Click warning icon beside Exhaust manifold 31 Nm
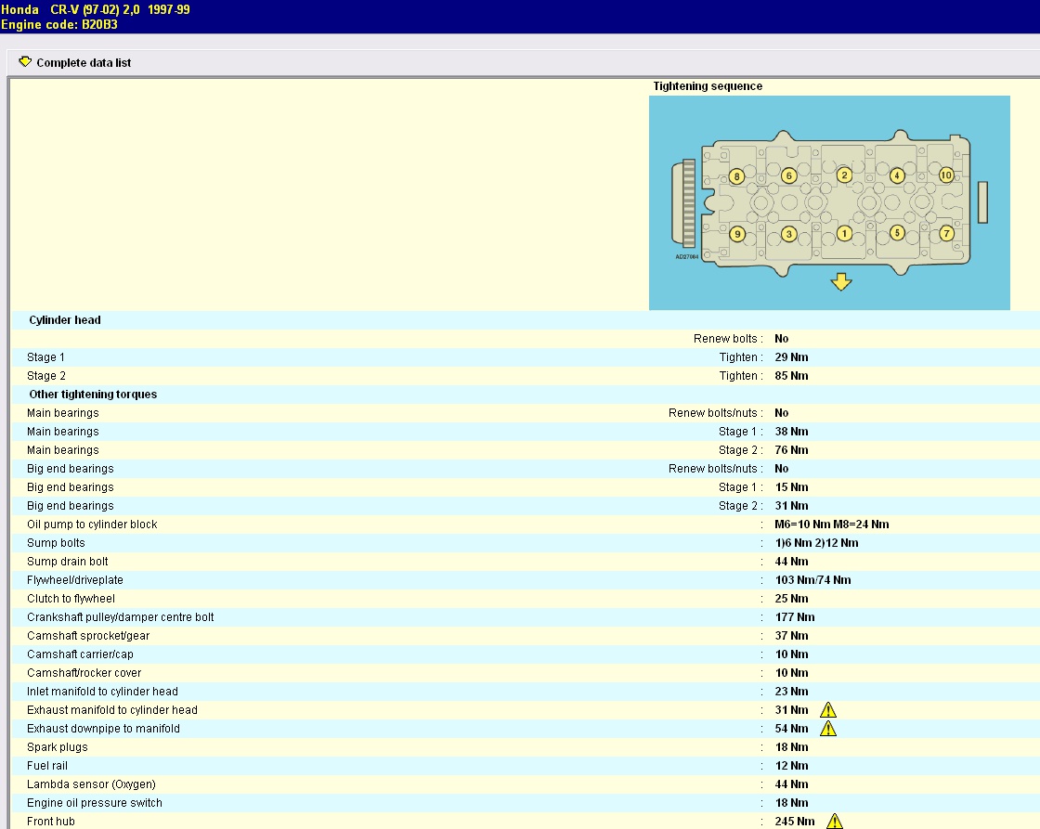 (828, 710)
